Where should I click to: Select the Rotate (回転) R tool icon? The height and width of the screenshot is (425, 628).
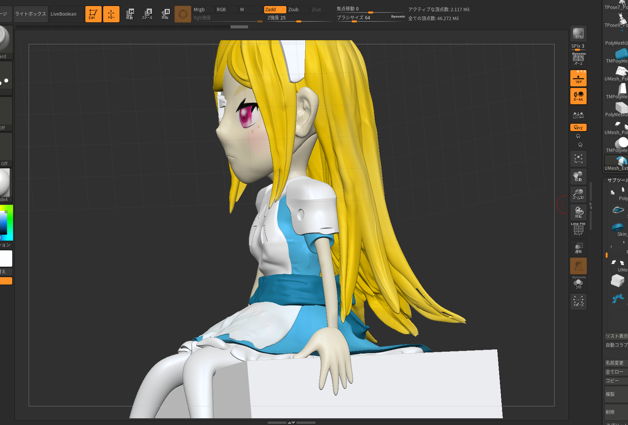coord(165,14)
